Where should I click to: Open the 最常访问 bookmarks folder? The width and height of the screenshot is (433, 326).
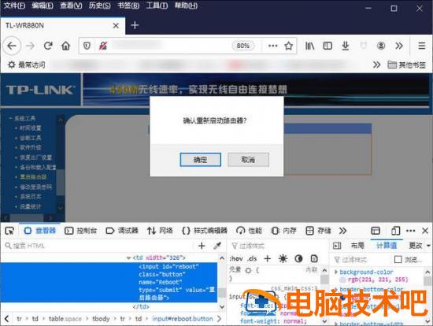click(x=26, y=65)
